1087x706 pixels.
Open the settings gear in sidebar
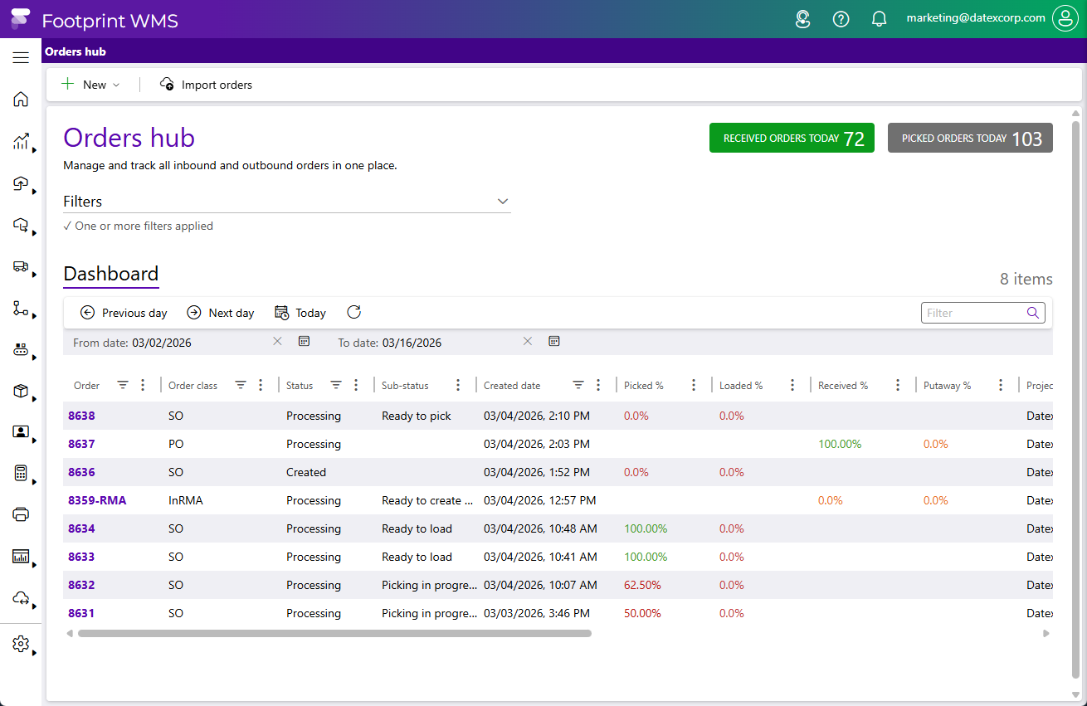click(x=21, y=644)
